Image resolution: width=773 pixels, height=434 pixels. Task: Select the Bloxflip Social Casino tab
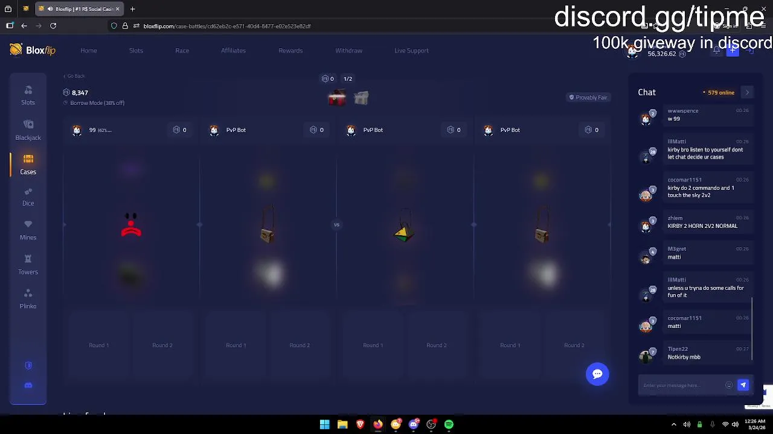79,9
